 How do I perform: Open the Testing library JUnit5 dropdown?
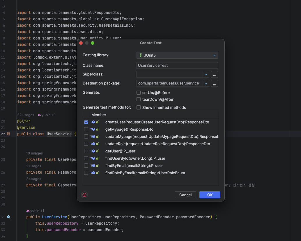click(177, 55)
